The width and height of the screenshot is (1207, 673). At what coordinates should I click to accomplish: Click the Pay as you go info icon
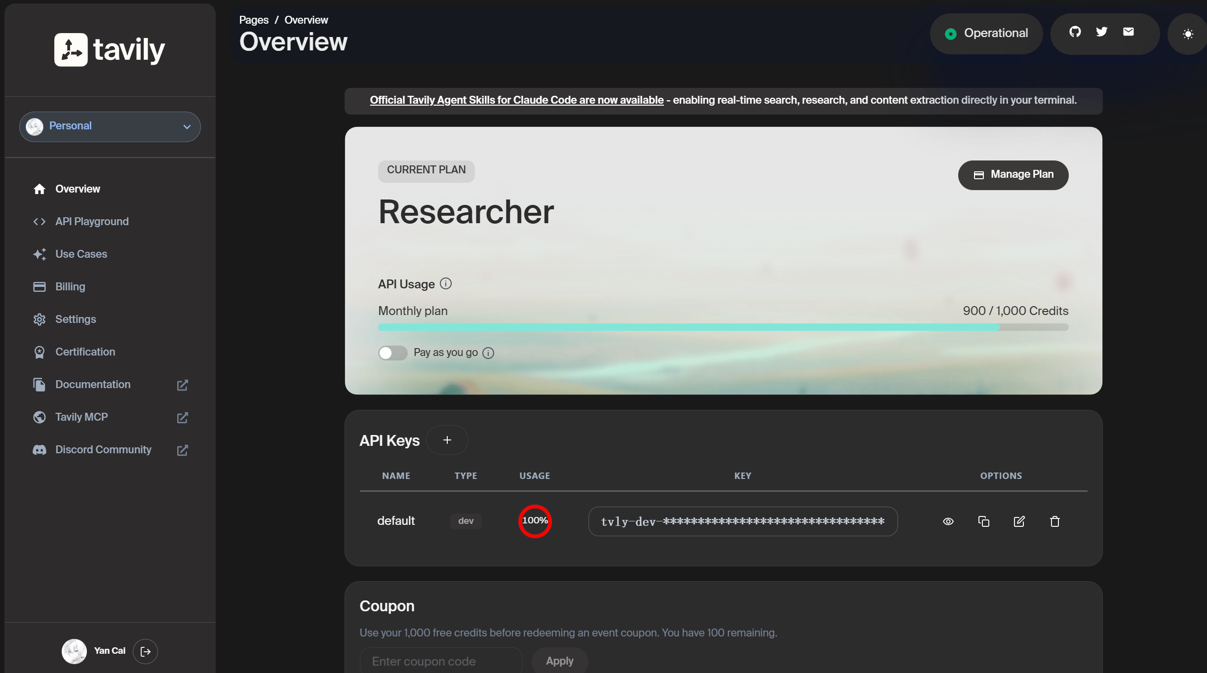point(488,353)
